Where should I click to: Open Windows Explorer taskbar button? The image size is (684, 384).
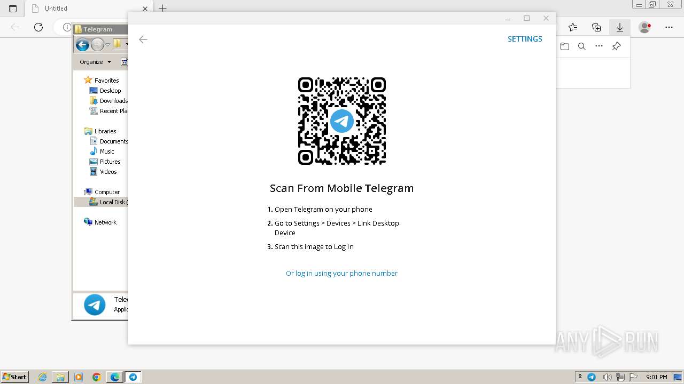pyautogui.click(x=60, y=377)
